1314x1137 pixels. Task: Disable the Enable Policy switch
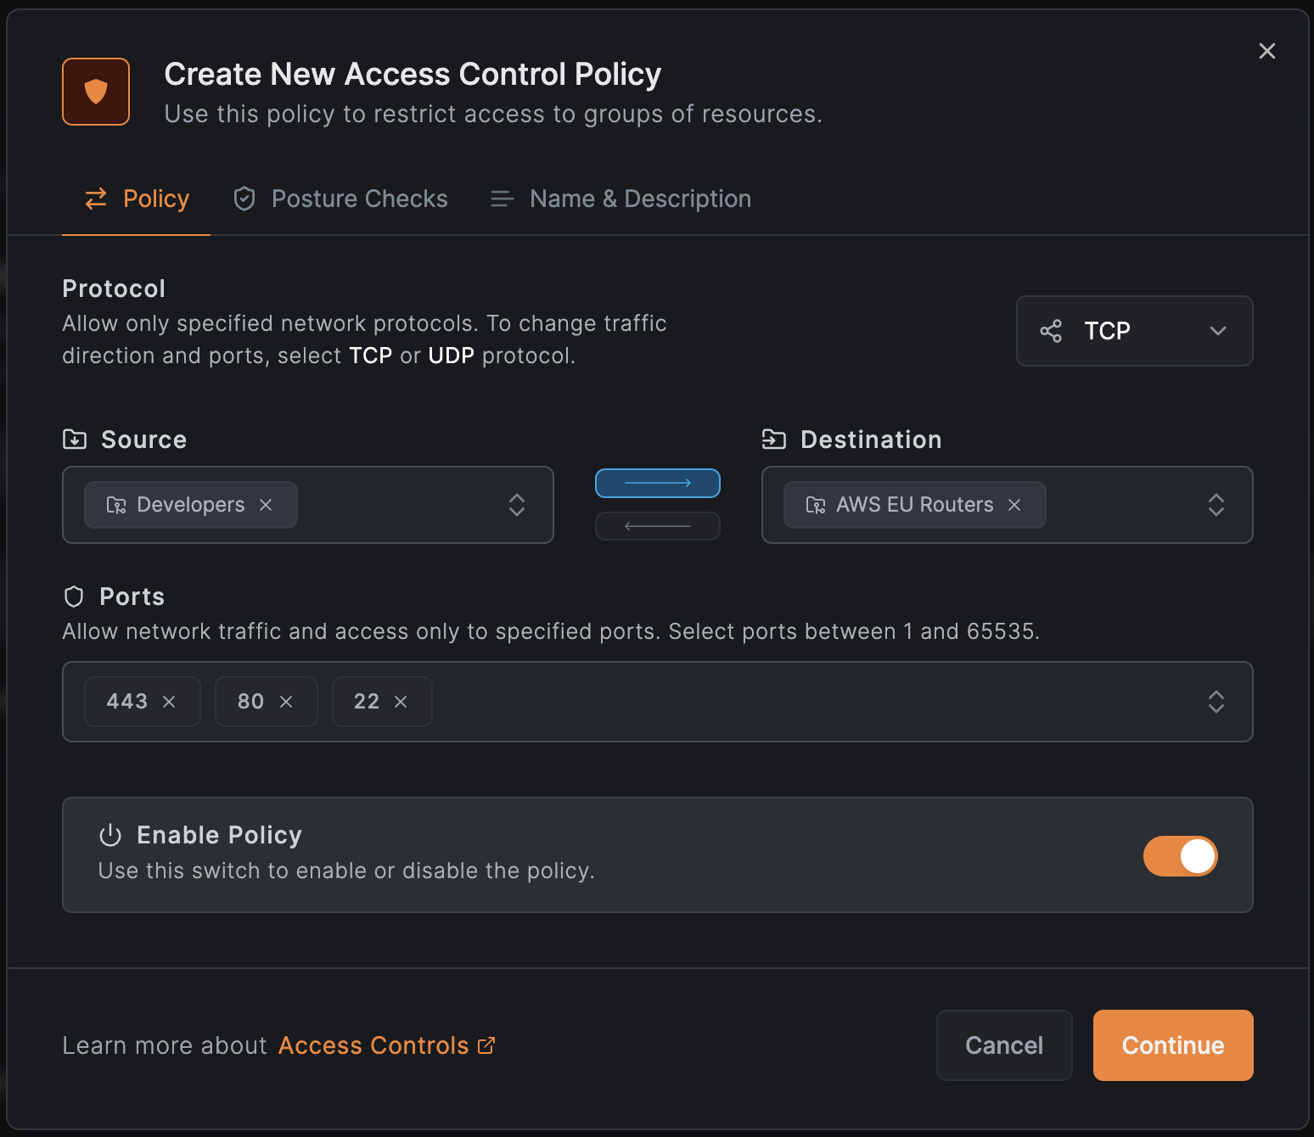1181,856
